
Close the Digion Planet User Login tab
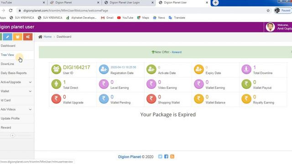click(x=152, y=3)
